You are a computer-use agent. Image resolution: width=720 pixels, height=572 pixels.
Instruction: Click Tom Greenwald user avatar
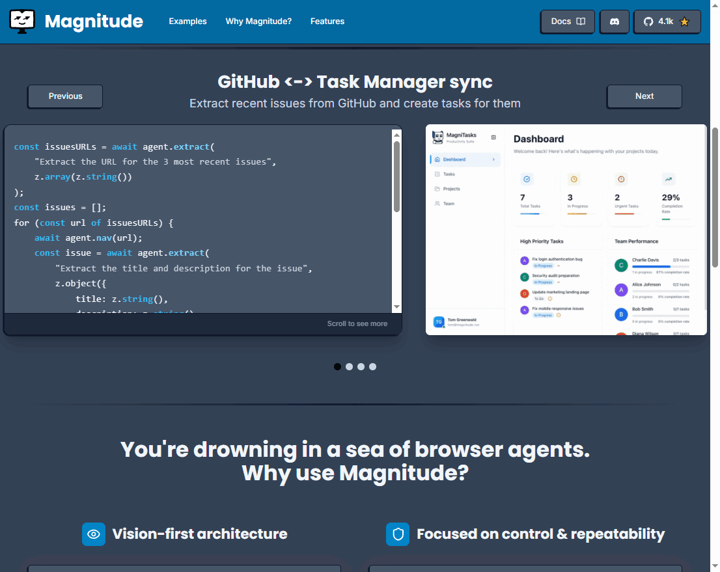(439, 322)
